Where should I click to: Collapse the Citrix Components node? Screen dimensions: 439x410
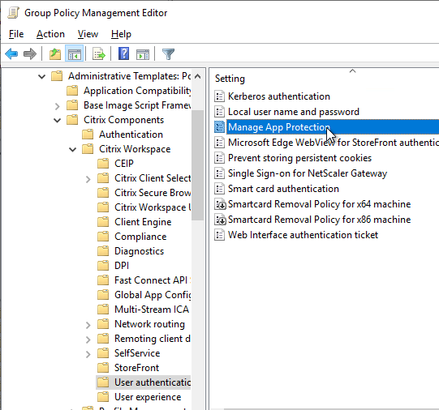[57, 121]
